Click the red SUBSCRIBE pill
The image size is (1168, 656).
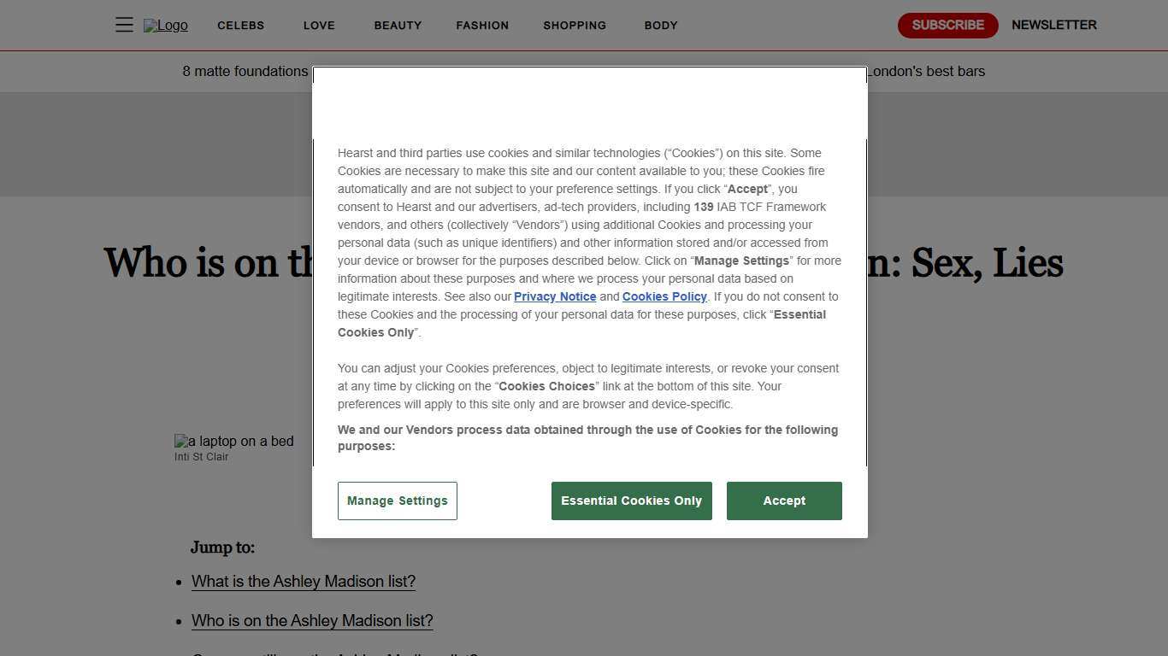[947, 25]
